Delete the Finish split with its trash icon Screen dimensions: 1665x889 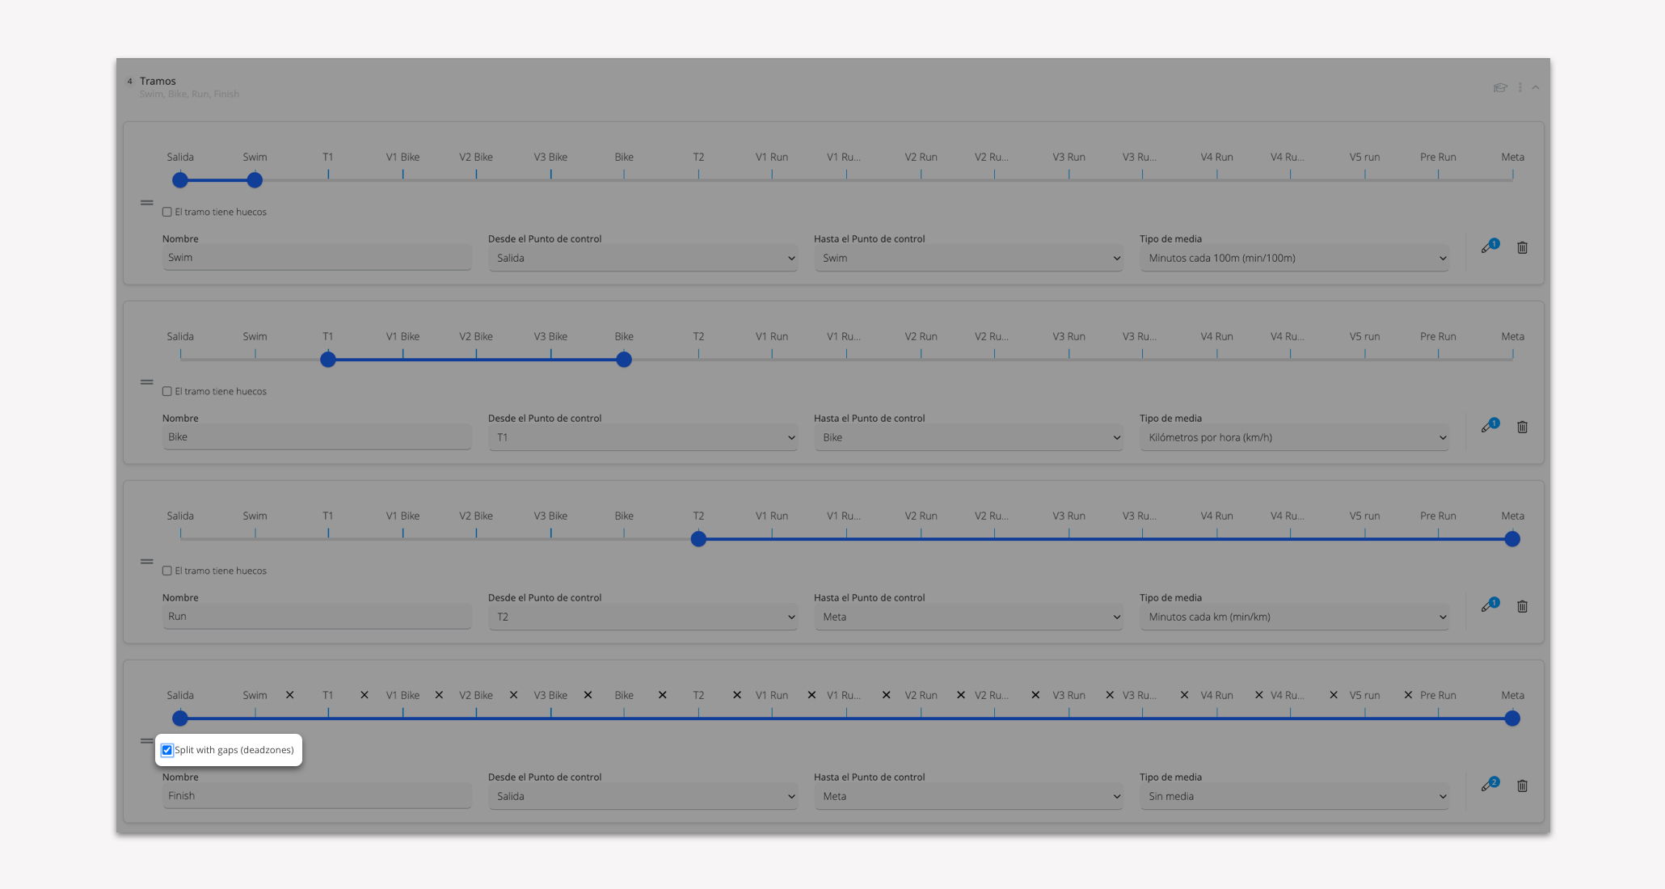[1522, 786]
